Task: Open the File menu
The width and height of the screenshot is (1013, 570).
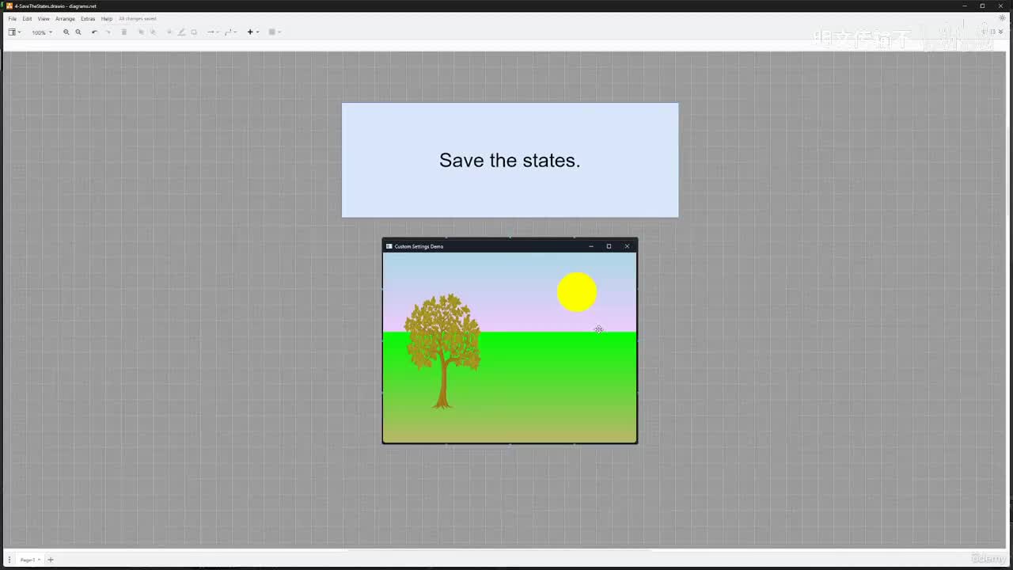Action: (x=12, y=18)
